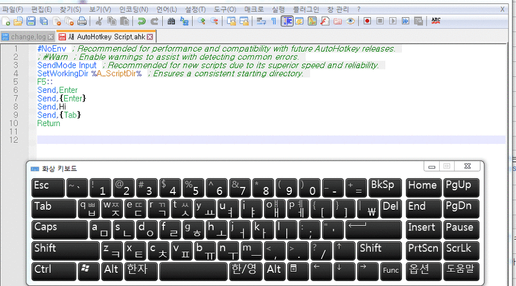Viewport: 516px width, 286px height.
Task: Tap the 한/영 language switch key
Action: 246,272
